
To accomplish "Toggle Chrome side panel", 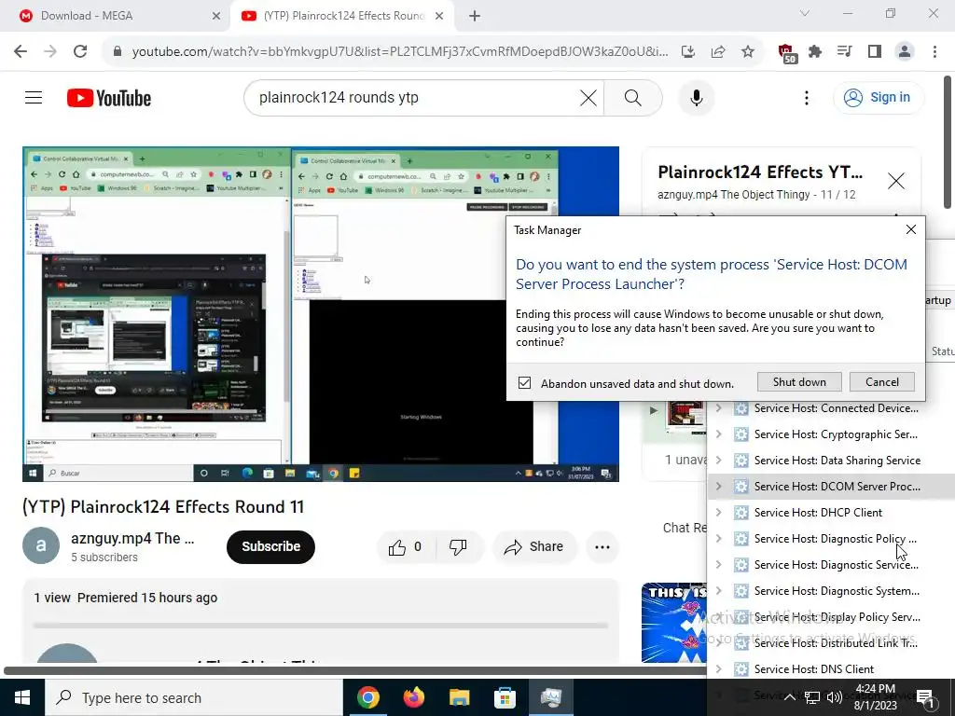I will pyautogui.click(x=875, y=52).
